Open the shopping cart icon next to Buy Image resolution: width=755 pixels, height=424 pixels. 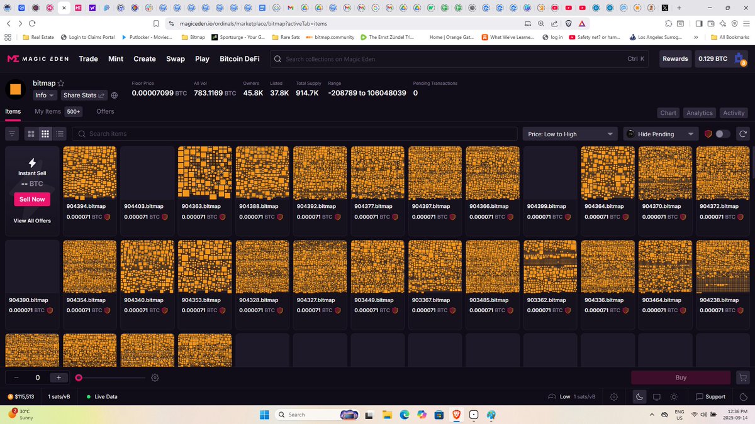[x=743, y=378]
